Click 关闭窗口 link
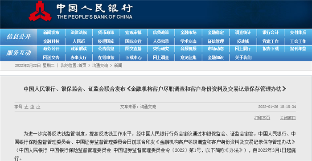 point(288,118)
